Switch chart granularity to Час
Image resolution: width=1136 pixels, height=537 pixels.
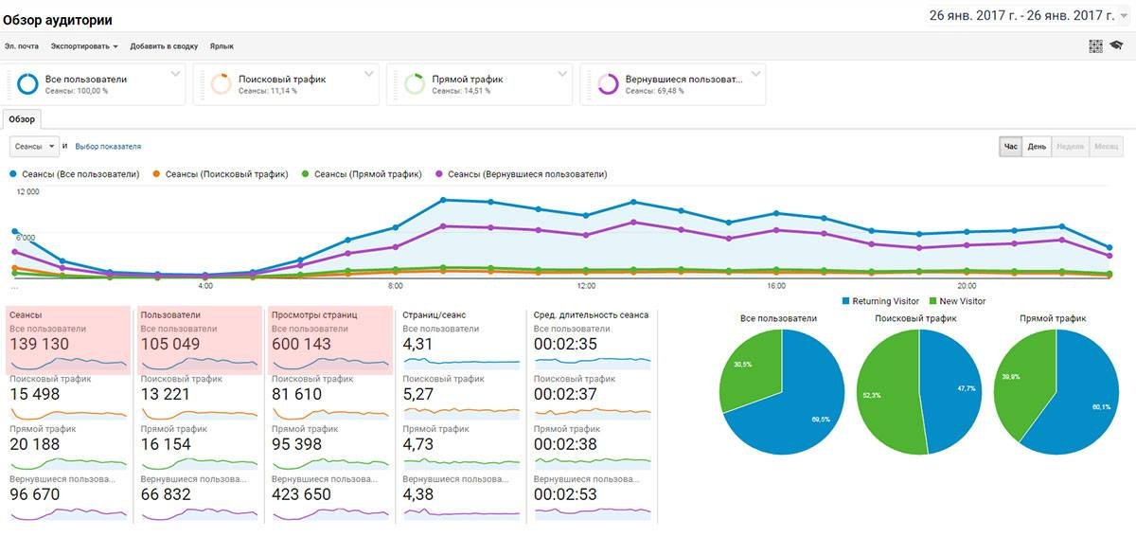pyautogui.click(x=1010, y=147)
